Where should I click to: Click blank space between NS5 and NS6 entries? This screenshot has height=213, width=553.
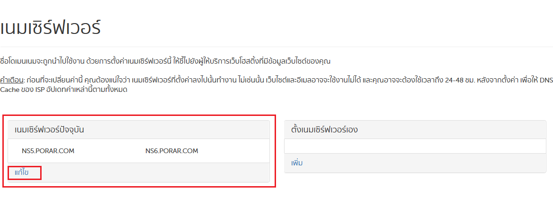coord(109,151)
